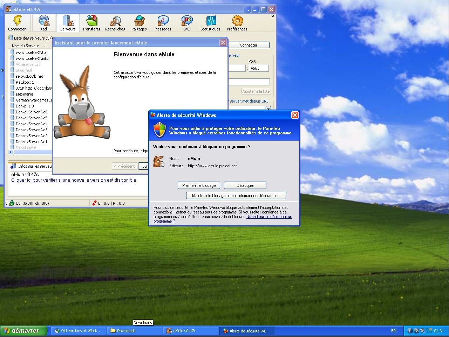
Task: Select server DonkeyServer No5
Action: (32, 118)
